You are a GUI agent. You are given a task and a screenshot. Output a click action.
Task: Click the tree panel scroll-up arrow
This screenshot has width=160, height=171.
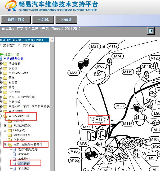click(x=52, y=40)
